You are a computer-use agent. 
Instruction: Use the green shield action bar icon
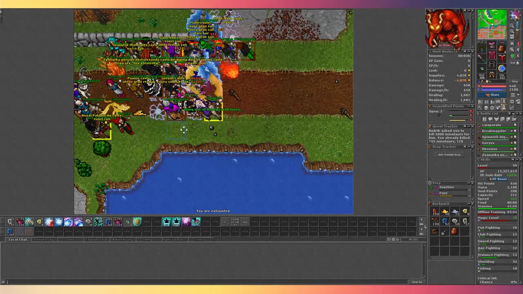click(x=137, y=221)
